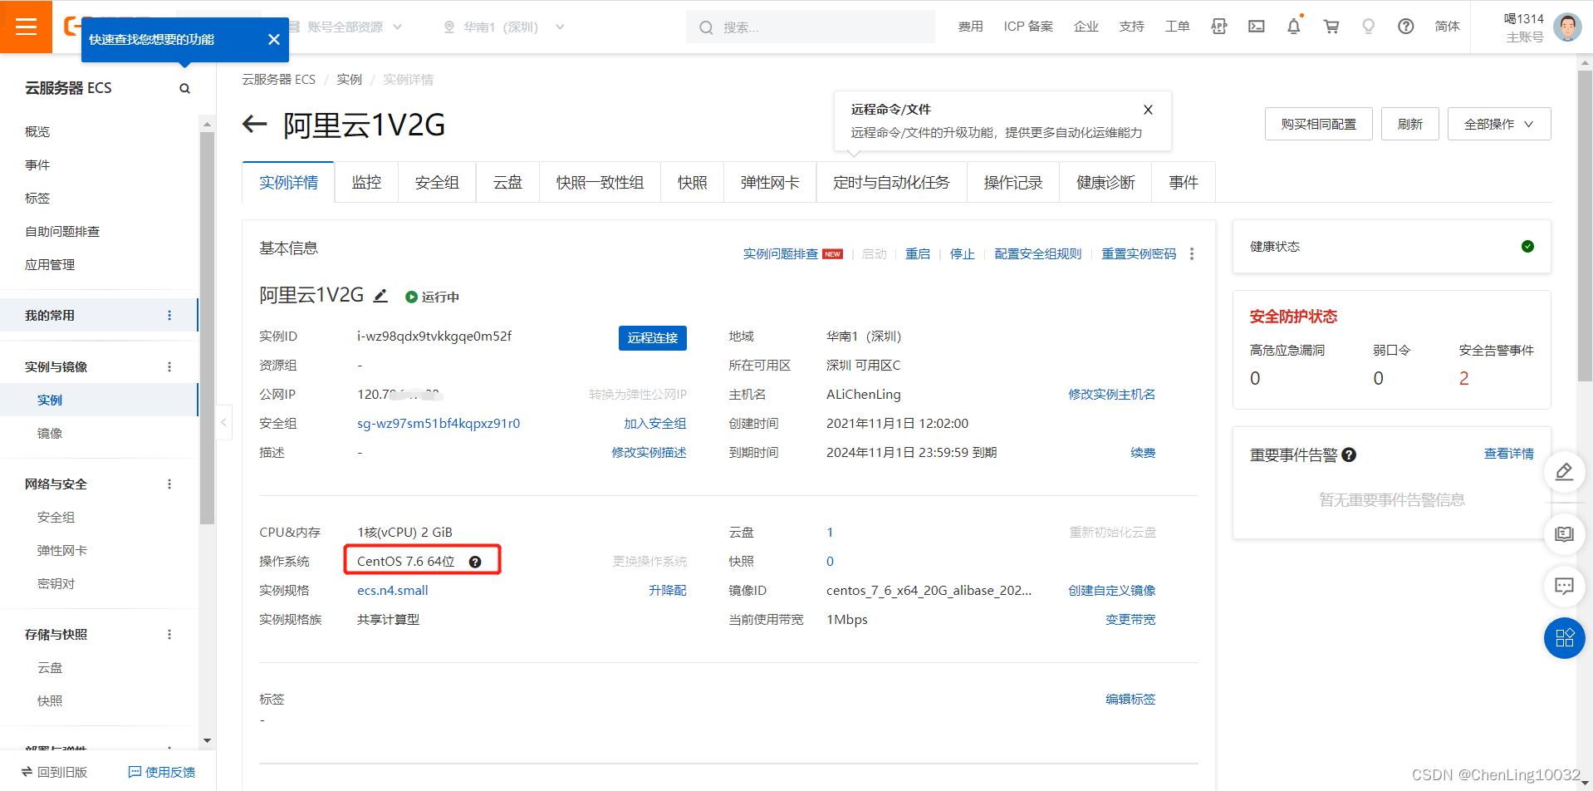Click the 编辑标签 link
This screenshot has width=1593, height=791.
pos(1130,700)
